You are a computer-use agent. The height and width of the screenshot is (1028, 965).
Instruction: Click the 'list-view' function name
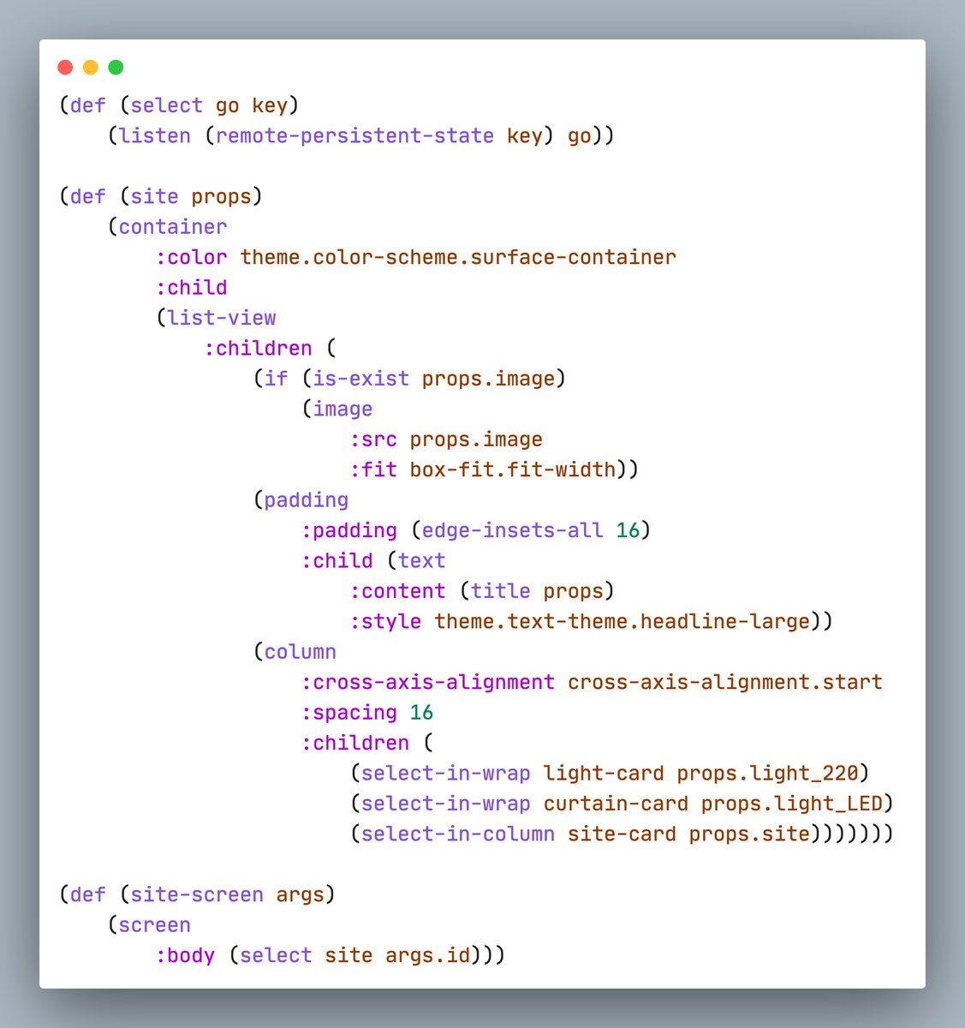tap(222, 318)
